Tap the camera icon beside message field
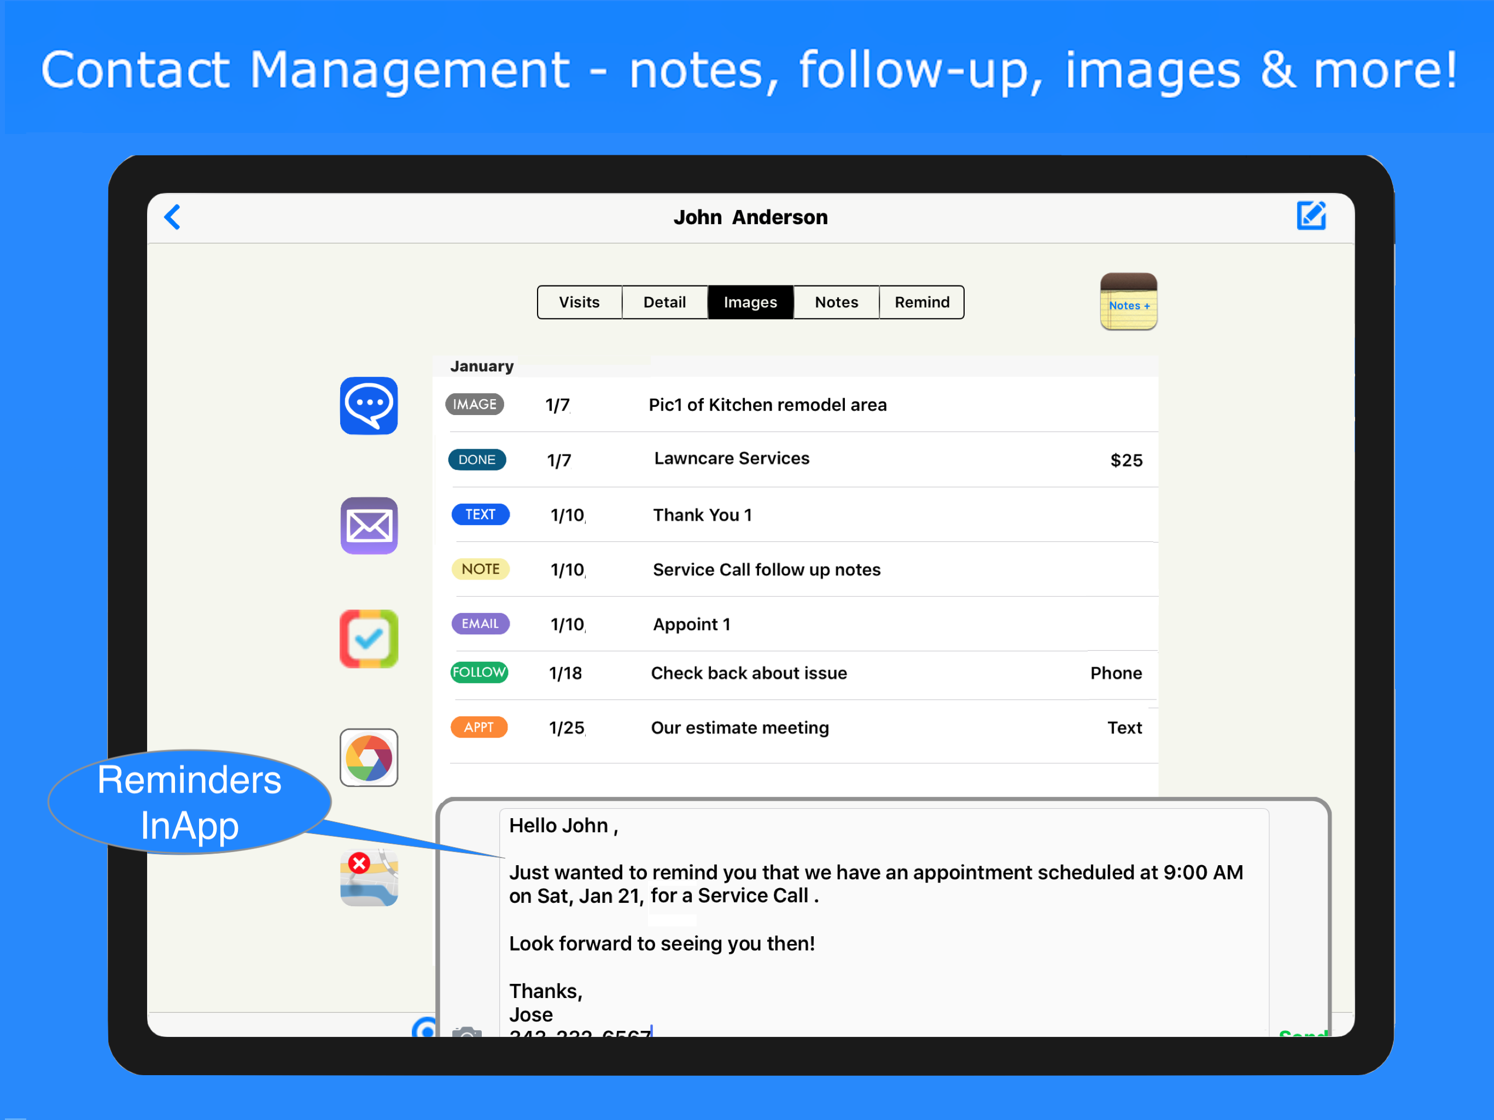The image size is (1494, 1120). click(466, 1031)
